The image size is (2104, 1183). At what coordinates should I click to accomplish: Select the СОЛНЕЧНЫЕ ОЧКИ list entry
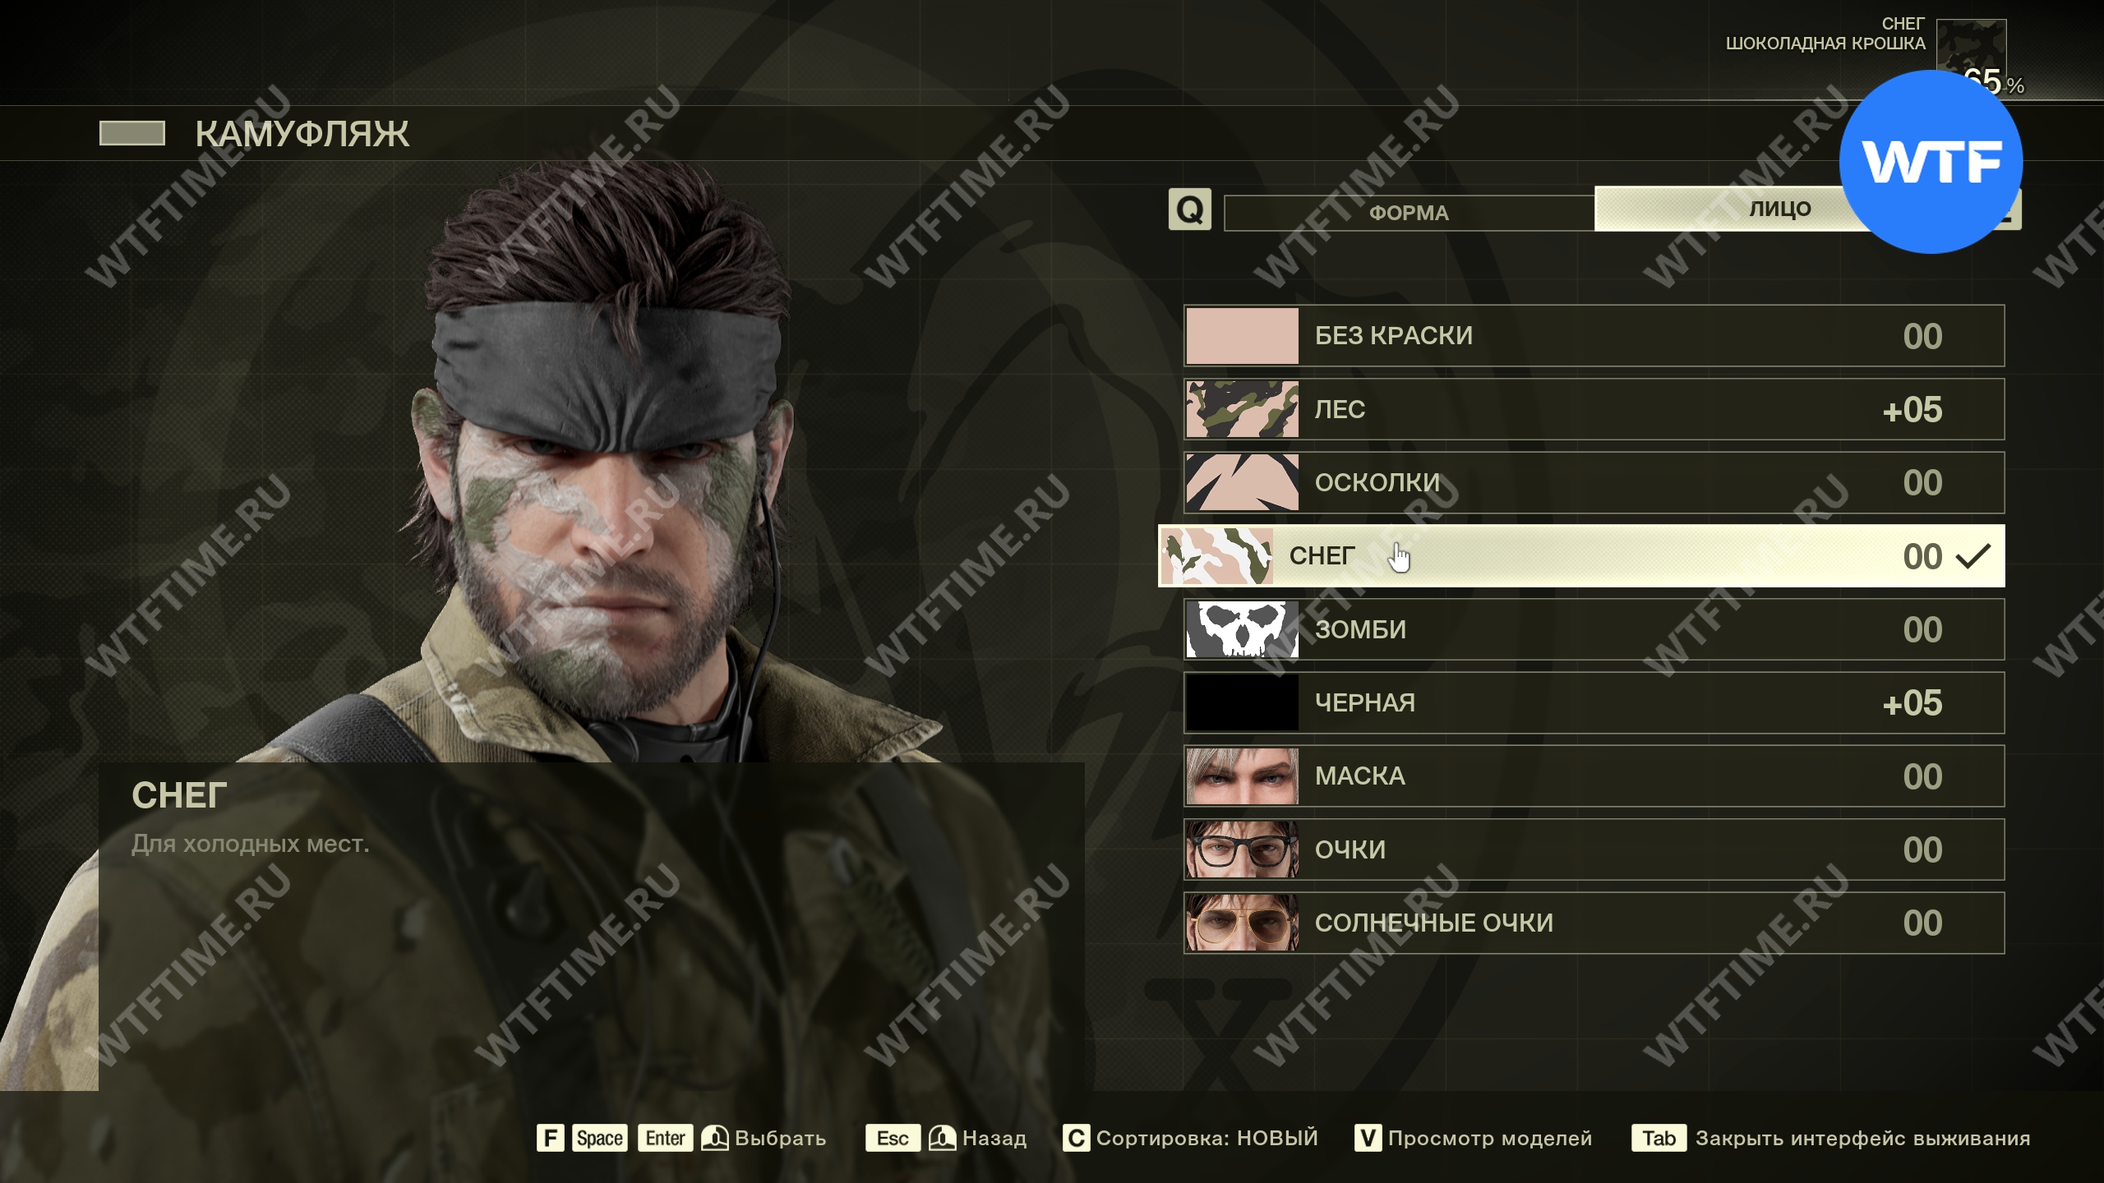(1594, 923)
